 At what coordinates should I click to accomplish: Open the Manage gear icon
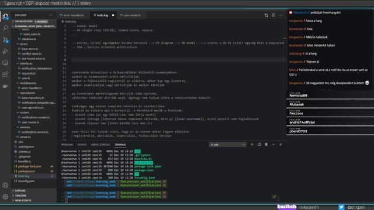click(5, 197)
